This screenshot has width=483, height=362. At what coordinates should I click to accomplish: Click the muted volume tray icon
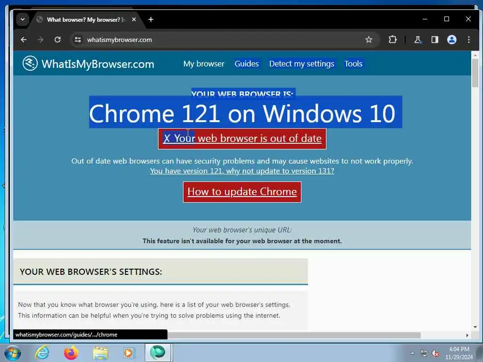(435, 354)
